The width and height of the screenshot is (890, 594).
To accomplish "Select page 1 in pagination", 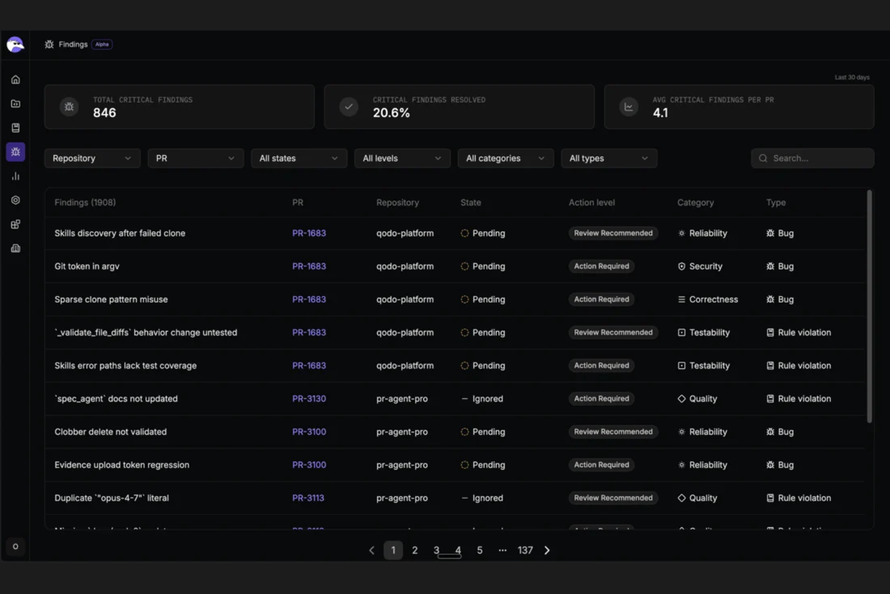I will point(393,550).
